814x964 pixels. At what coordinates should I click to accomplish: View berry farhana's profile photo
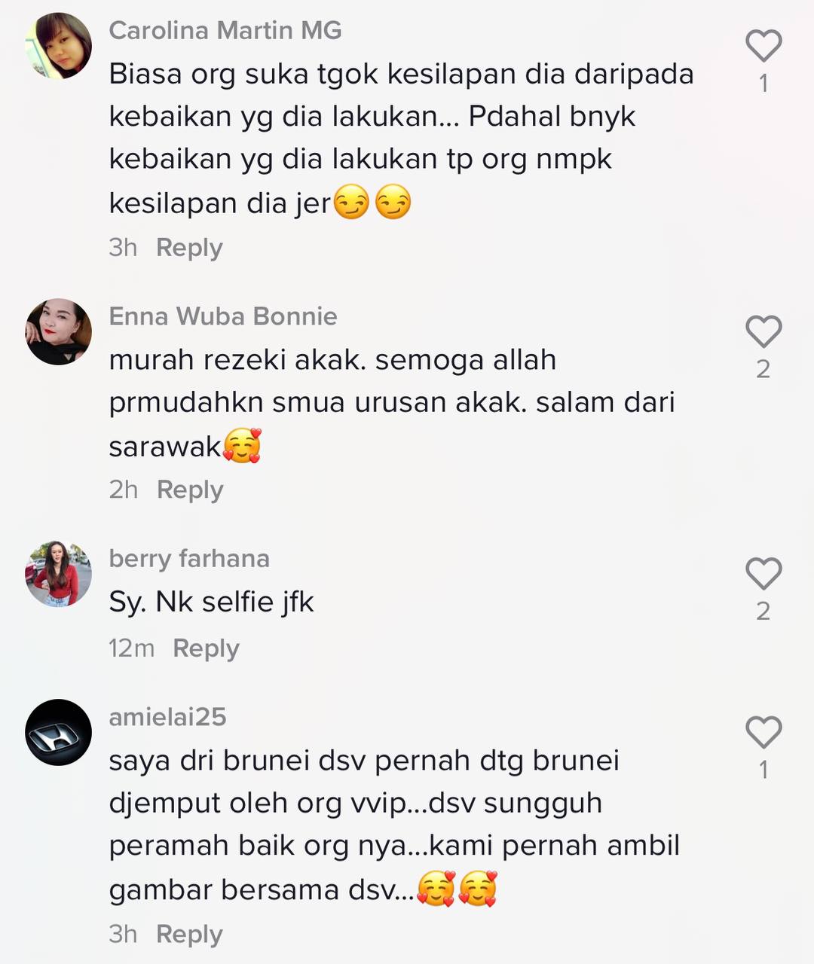tap(58, 574)
